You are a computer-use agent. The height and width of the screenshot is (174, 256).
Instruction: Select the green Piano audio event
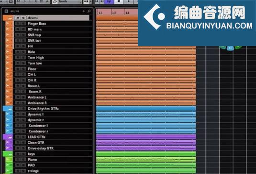[x=146, y=160]
